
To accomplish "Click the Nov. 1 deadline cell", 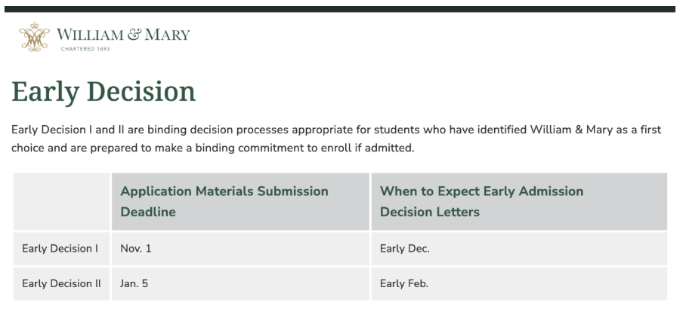I will pos(240,249).
